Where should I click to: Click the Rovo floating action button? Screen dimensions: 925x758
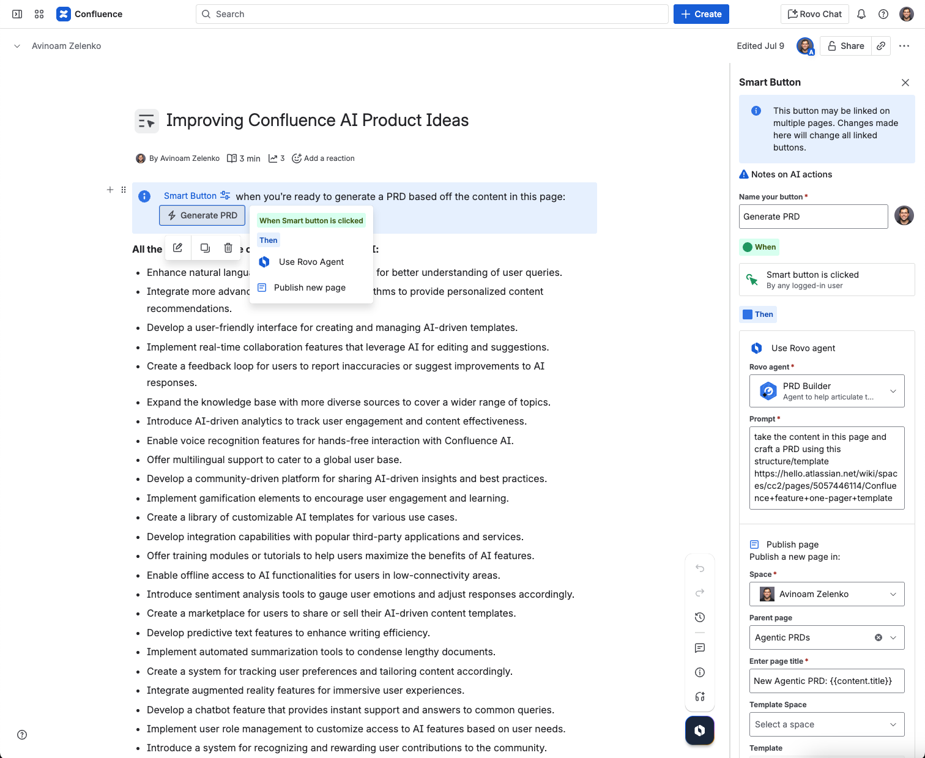point(700,730)
